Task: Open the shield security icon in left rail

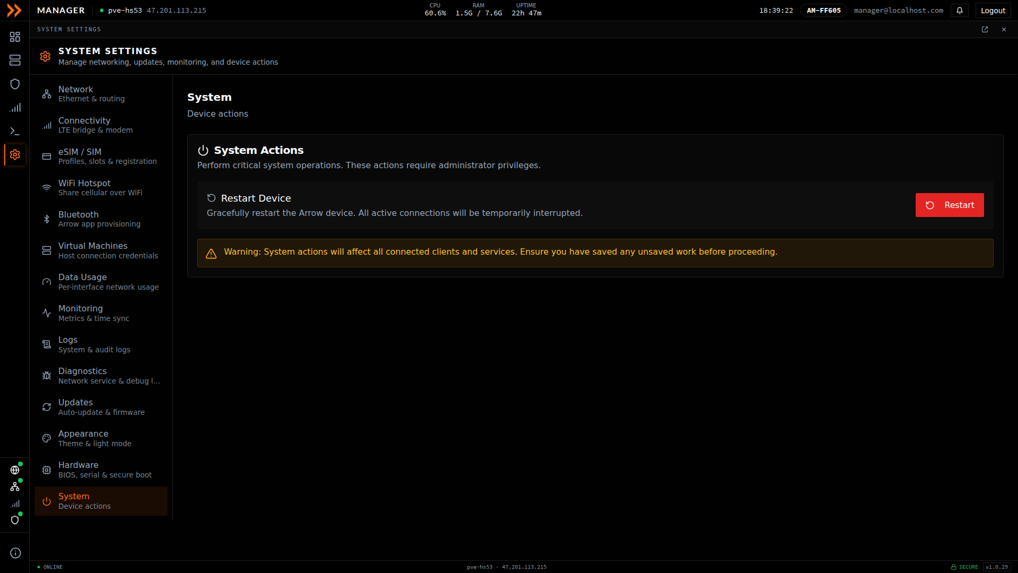Action: pos(15,84)
